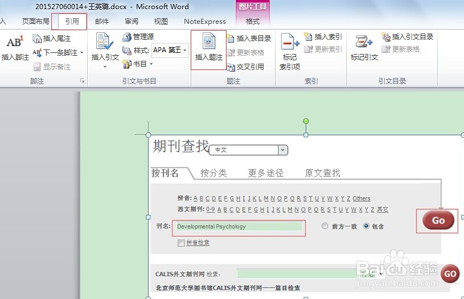Open Insert Citation (插入引文)
The width and height of the screenshot is (464, 299).
[105, 49]
